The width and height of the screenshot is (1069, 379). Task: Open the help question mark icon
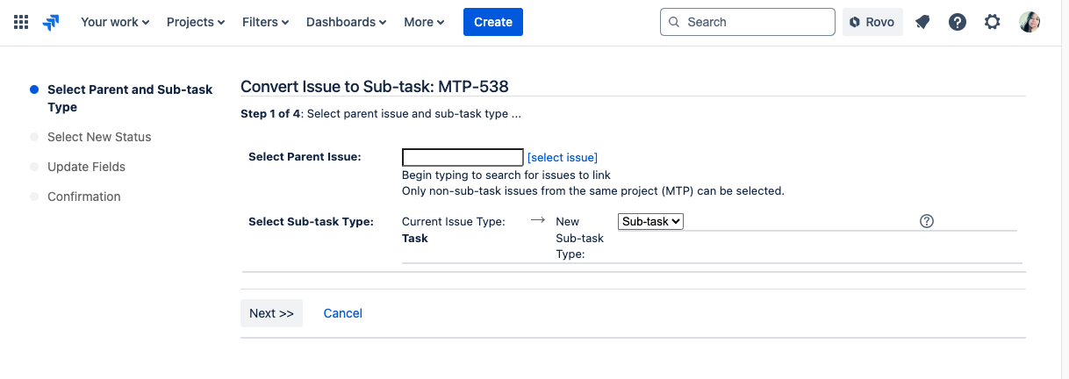tap(958, 22)
